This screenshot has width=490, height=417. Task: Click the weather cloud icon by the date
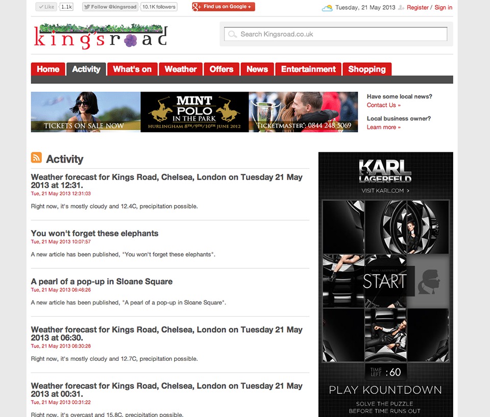click(x=327, y=8)
